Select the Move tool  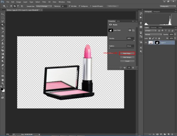[x=2, y=14]
